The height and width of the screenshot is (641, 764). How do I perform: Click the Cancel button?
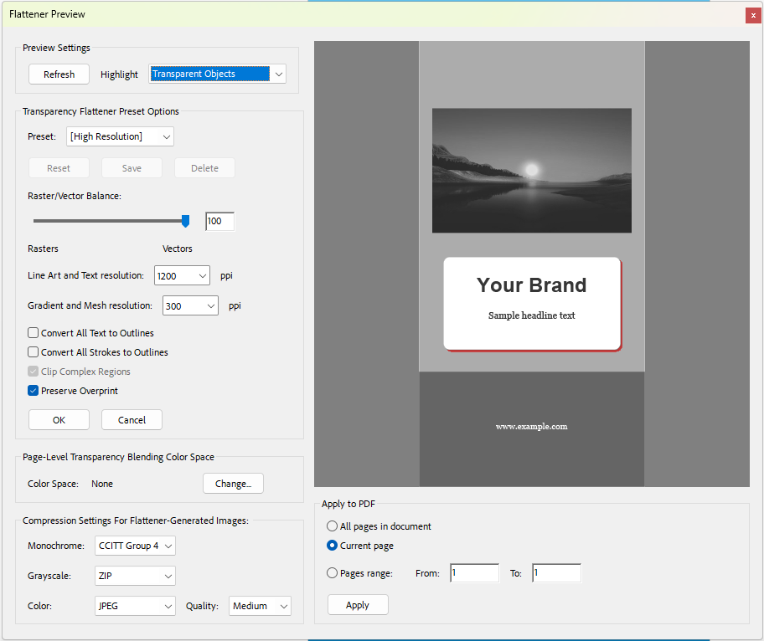tap(132, 419)
